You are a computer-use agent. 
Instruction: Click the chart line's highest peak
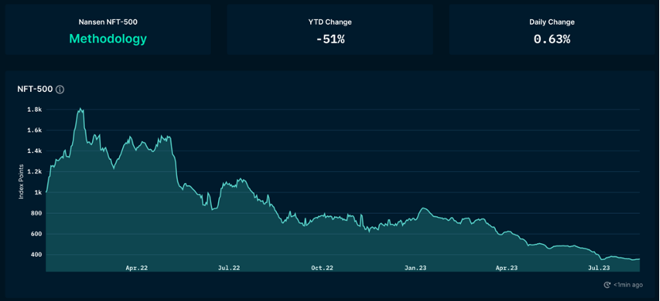80,109
